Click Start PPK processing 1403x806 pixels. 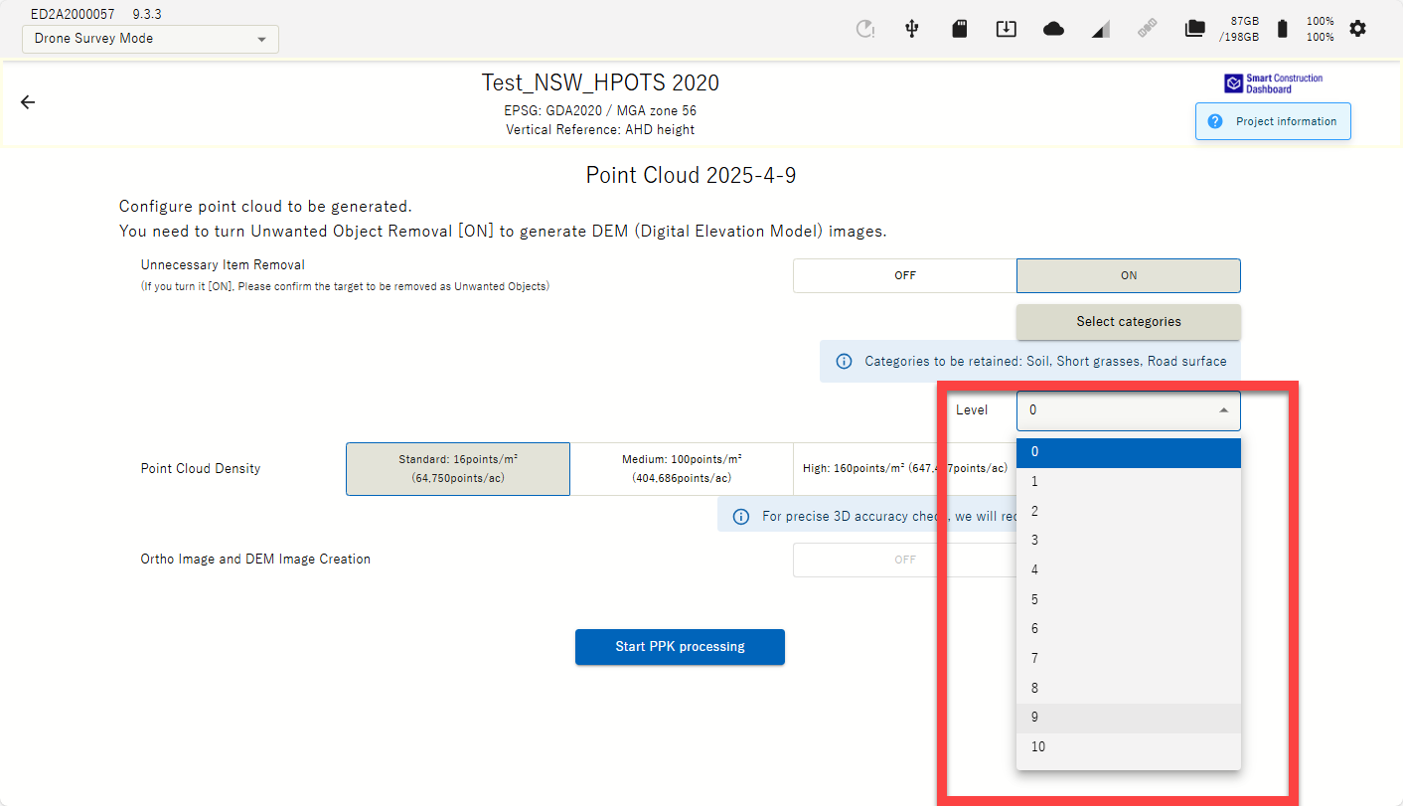680,647
